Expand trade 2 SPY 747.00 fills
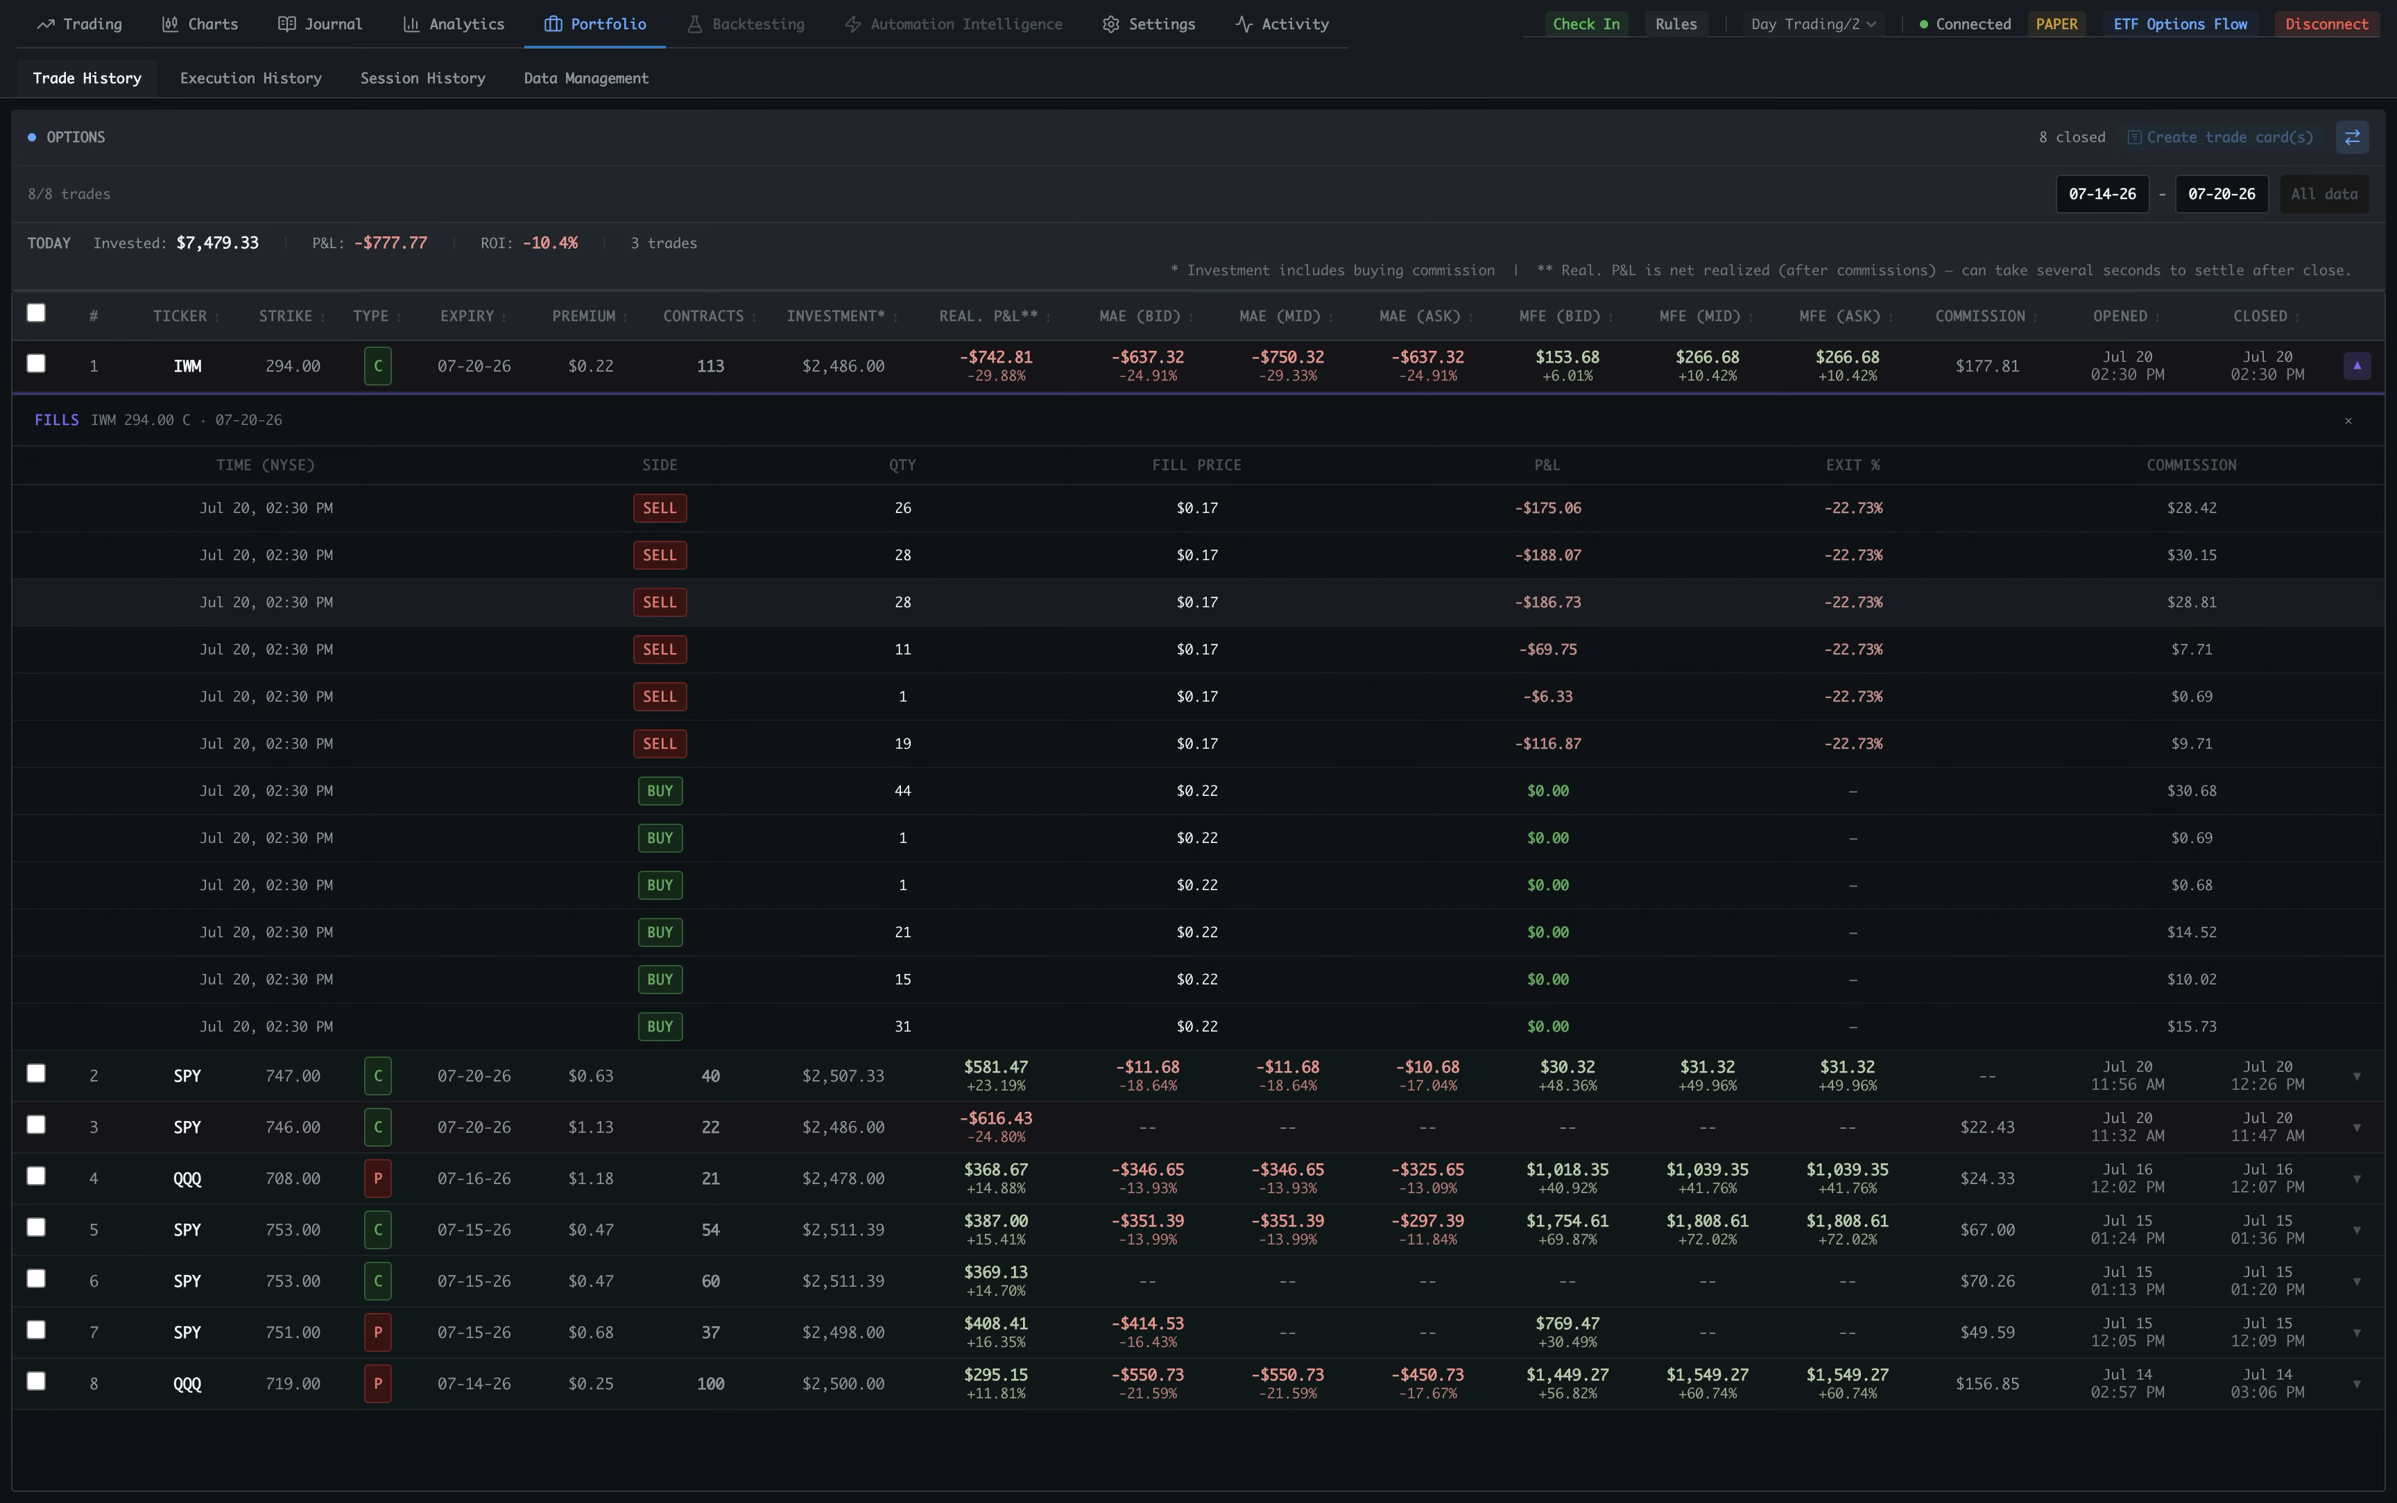This screenshot has height=1503, width=2397. pos(2356,1077)
